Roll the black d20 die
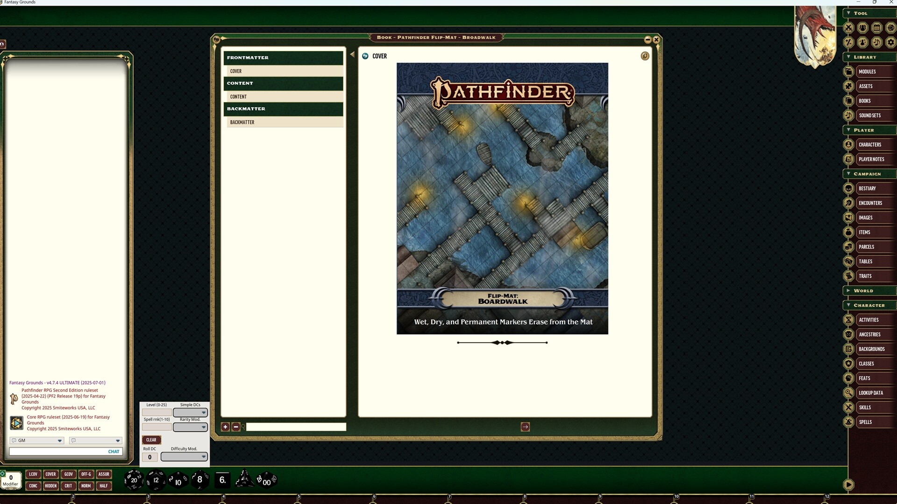The image size is (897, 504). 133,480
